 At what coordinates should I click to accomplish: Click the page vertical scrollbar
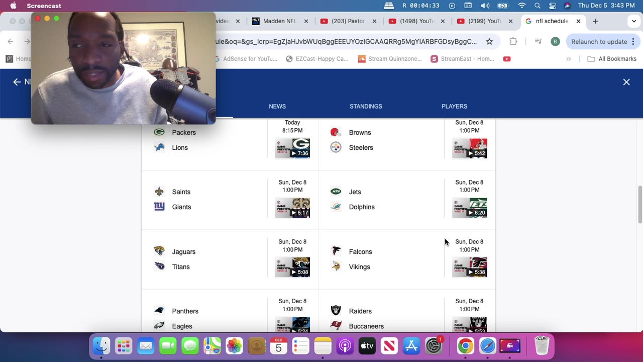pyautogui.click(x=639, y=204)
